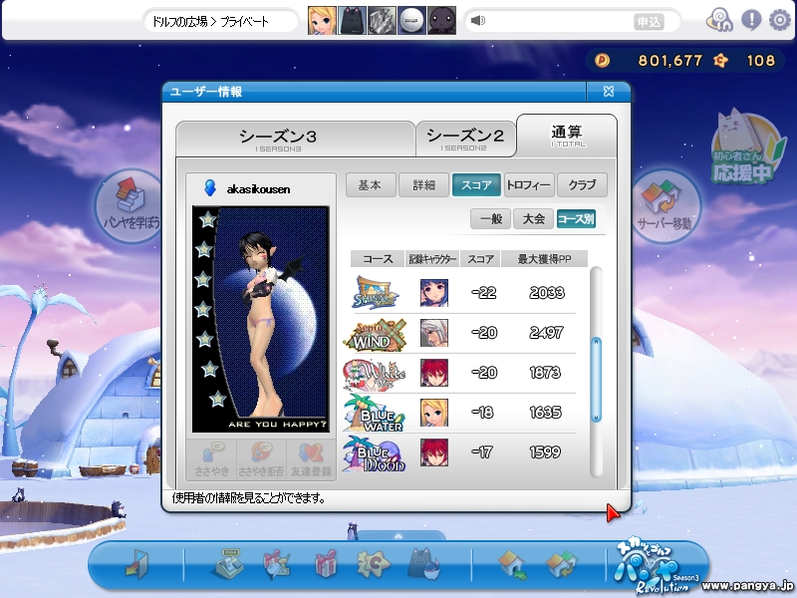Click the ささやき拒否 block whisper button
This screenshot has height=598, width=797.
[261, 460]
